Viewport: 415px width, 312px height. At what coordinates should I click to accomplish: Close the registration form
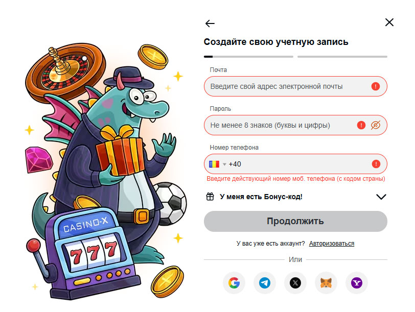tap(389, 22)
